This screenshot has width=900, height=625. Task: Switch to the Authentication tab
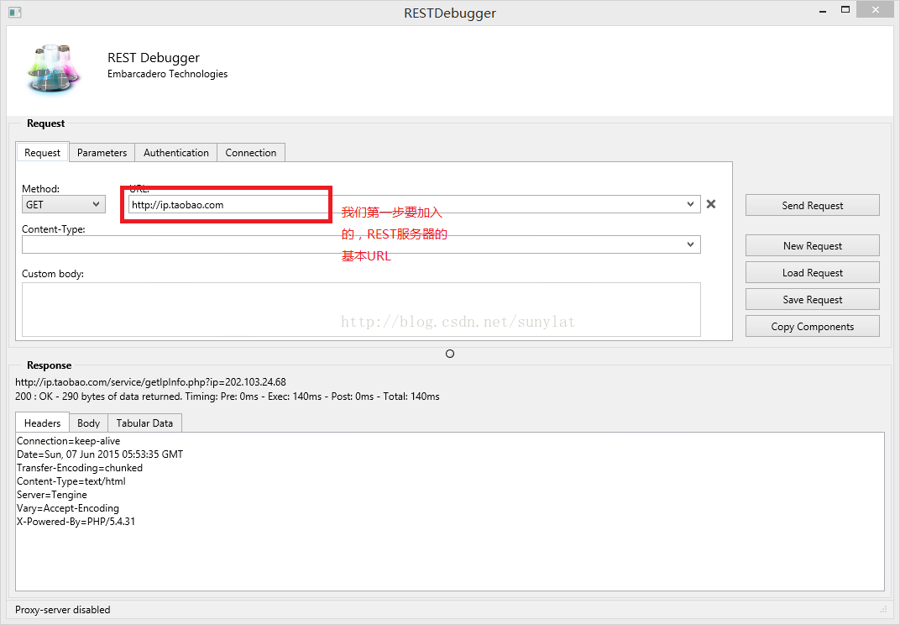176,153
